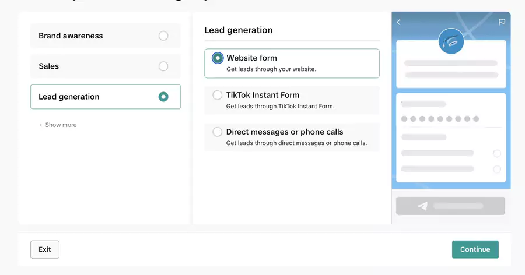Click the TikTok Instant Form title text

[x=263, y=95]
